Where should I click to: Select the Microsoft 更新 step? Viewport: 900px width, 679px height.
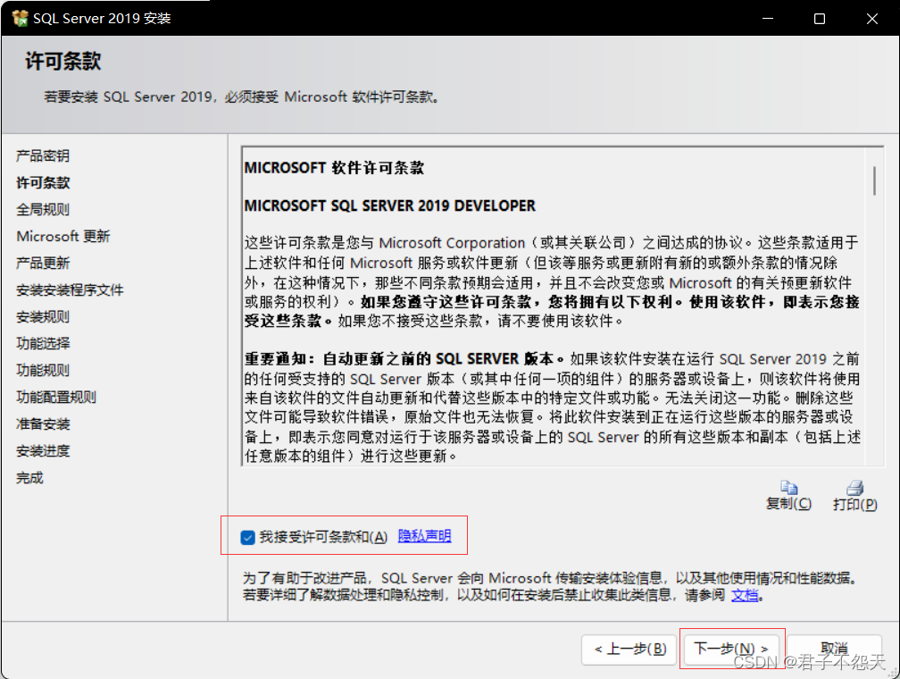point(63,236)
